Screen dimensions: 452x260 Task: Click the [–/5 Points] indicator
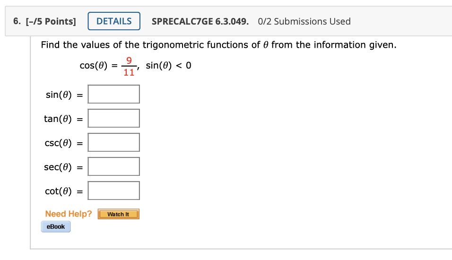pos(51,21)
